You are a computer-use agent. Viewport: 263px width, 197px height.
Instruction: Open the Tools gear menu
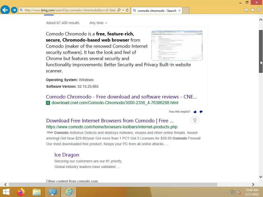point(259,10)
